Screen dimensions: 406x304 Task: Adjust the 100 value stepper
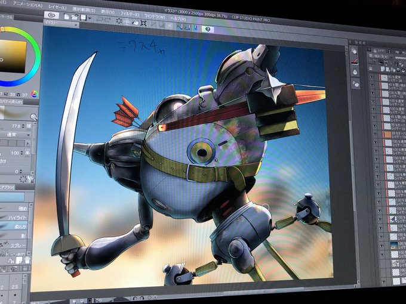pyautogui.click(x=22, y=153)
